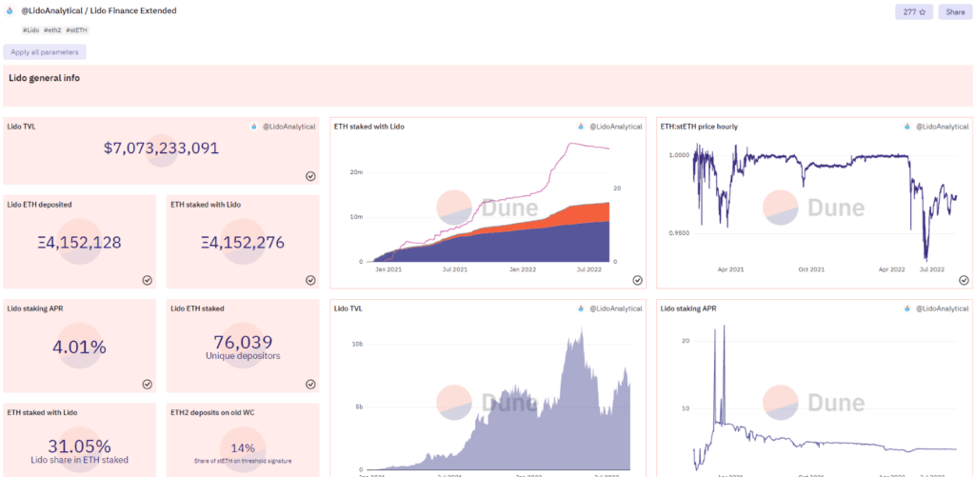
Task: Select the #Lido tag
Action: coord(30,30)
